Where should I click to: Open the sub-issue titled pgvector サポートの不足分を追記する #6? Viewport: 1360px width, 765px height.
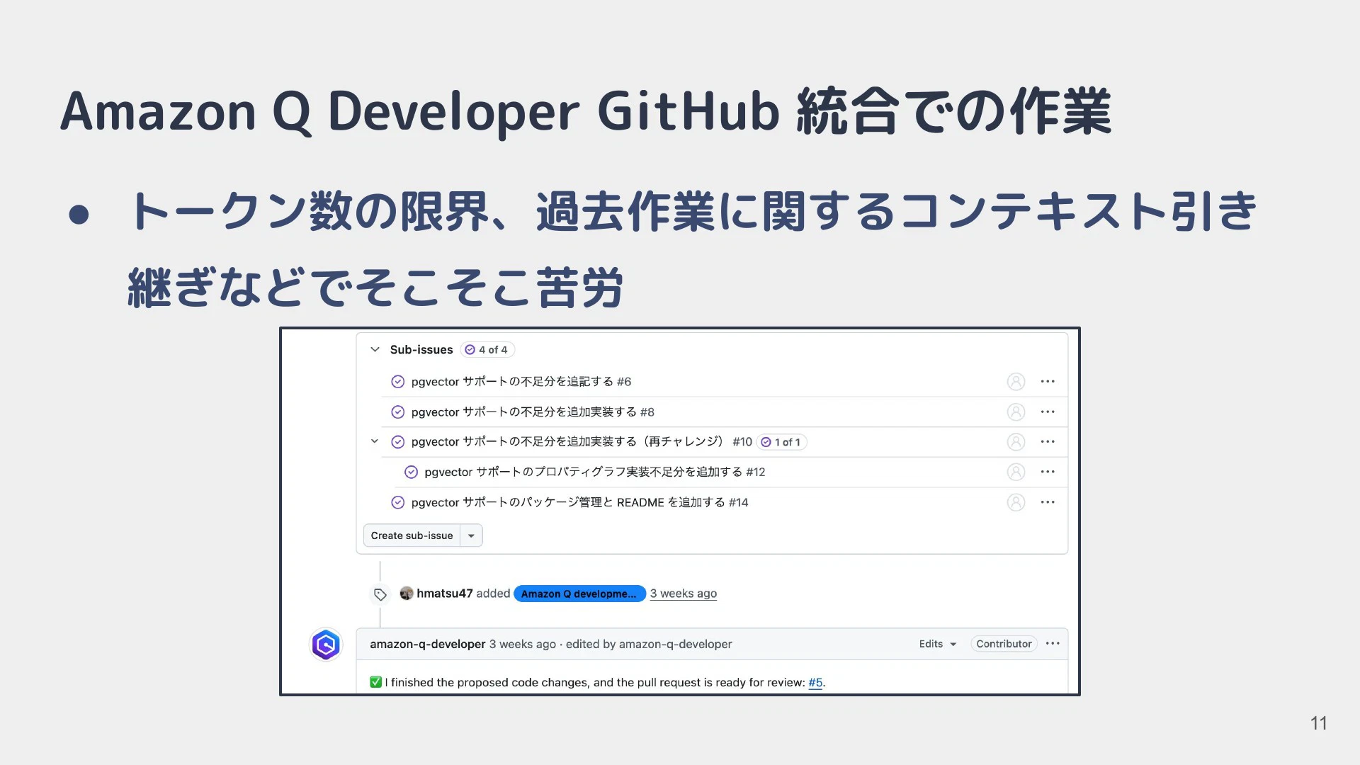[521, 381]
